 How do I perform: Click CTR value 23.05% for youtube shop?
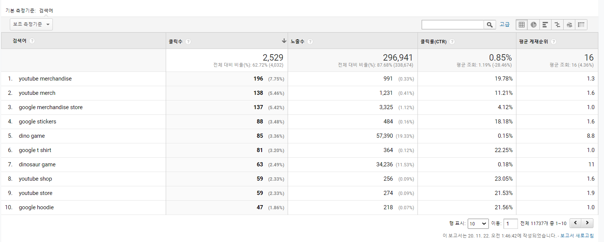(x=504, y=179)
